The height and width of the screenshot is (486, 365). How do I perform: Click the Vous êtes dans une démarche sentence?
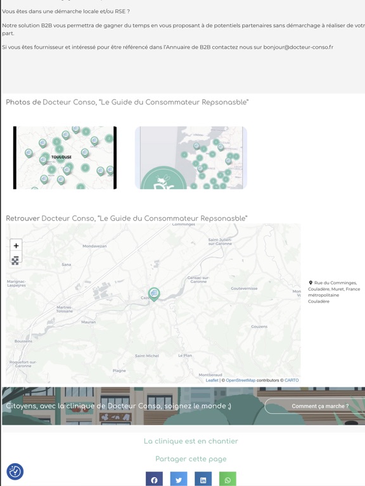[x=66, y=11]
